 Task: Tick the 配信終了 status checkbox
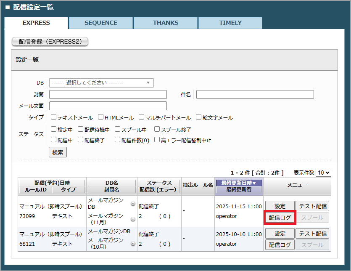point(81,140)
